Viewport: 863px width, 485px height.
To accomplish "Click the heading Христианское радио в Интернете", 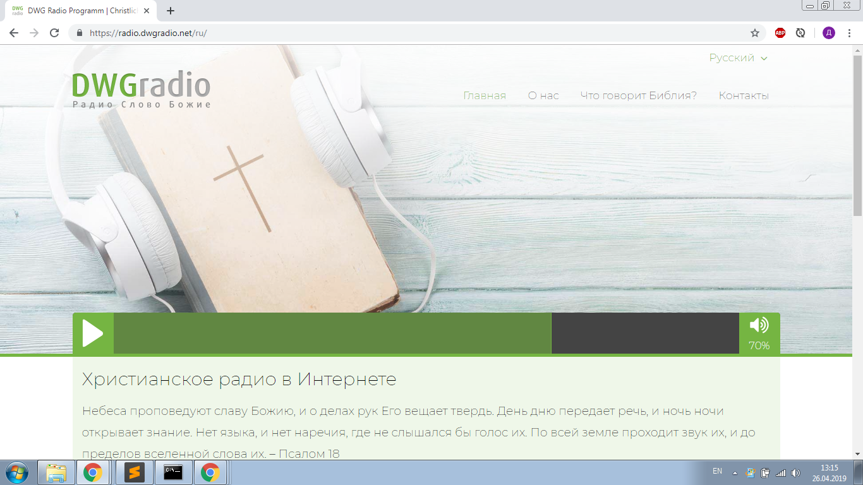I will click(x=239, y=380).
